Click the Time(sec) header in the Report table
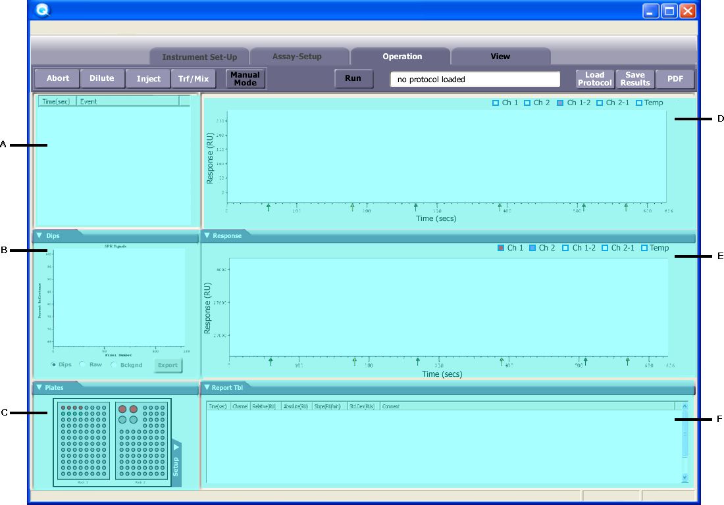The image size is (724, 505). click(x=218, y=406)
